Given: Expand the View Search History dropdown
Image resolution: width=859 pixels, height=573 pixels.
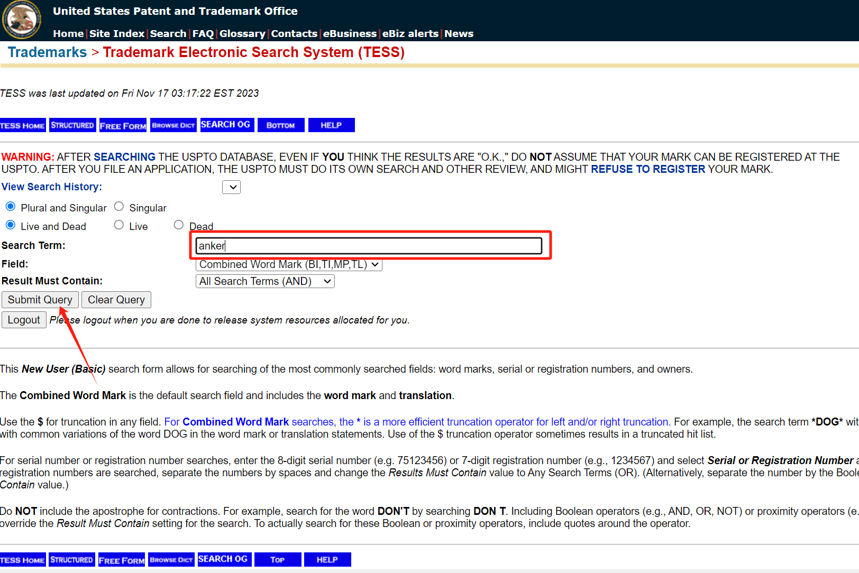Looking at the screenshot, I should 231,187.
